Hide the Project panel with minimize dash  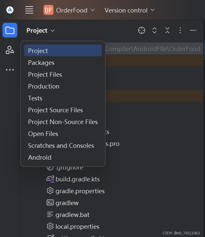click(x=193, y=30)
